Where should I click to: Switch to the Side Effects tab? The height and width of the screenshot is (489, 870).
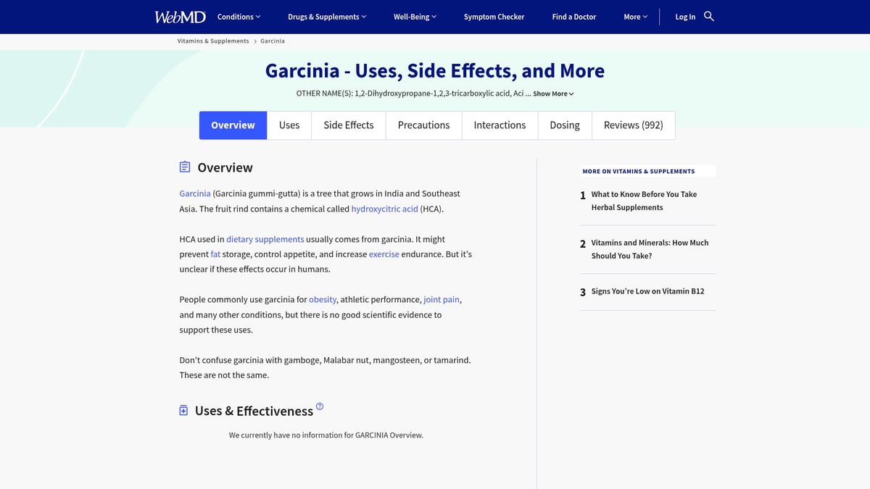349,125
